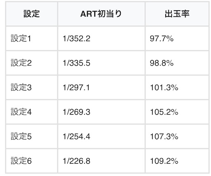This screenshot has width=211, height=176.
Task: Select the 設定6 row label
Action: [21, 161]
